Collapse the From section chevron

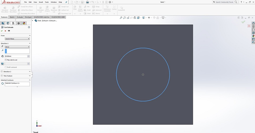pos(30,36)
